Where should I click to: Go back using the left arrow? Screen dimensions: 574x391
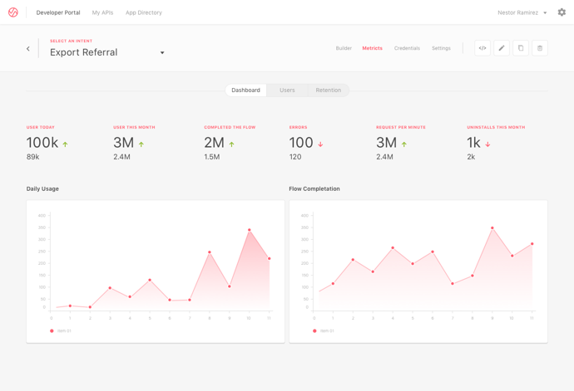[x=28, y=49]
